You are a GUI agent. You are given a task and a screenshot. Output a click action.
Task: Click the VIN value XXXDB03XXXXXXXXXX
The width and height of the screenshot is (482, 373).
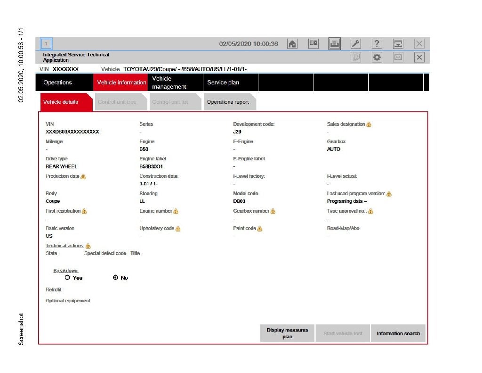point(72,132)
